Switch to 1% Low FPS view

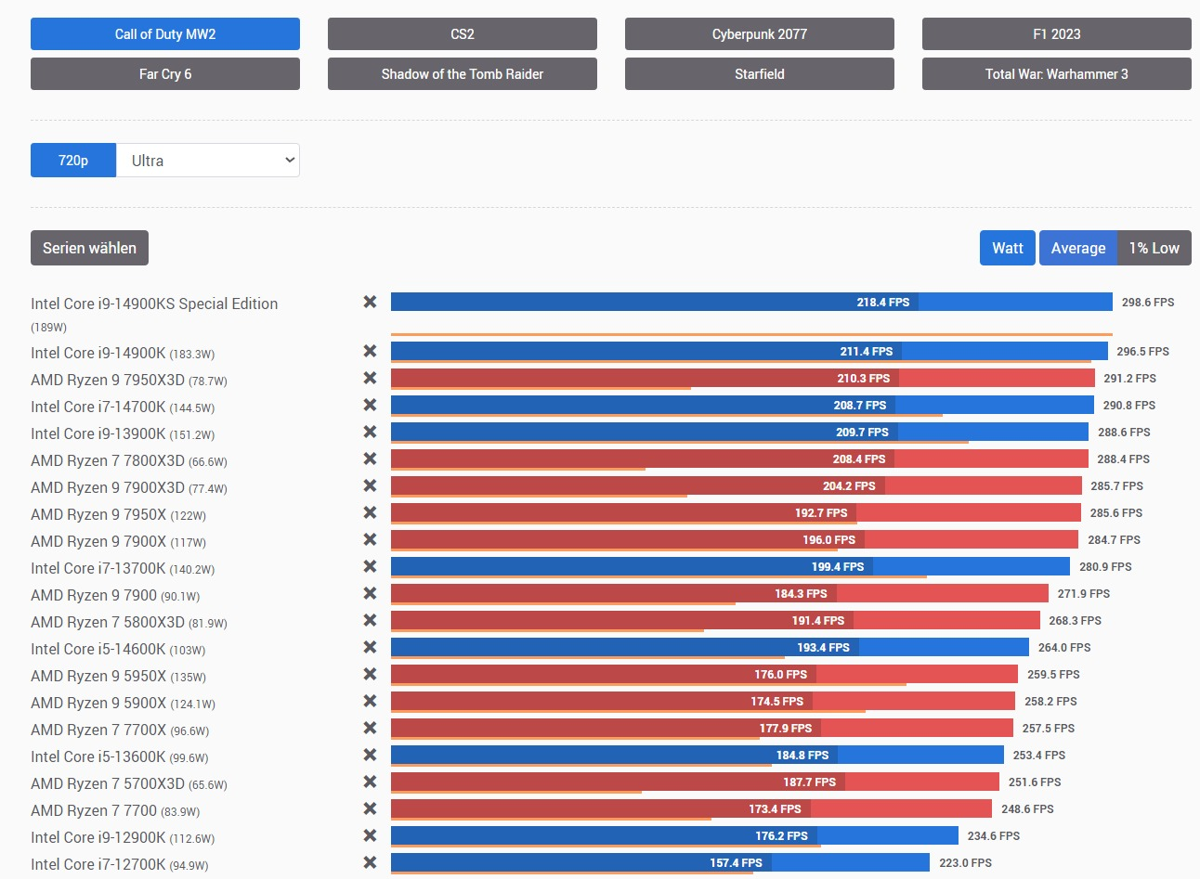(1154, 248)
